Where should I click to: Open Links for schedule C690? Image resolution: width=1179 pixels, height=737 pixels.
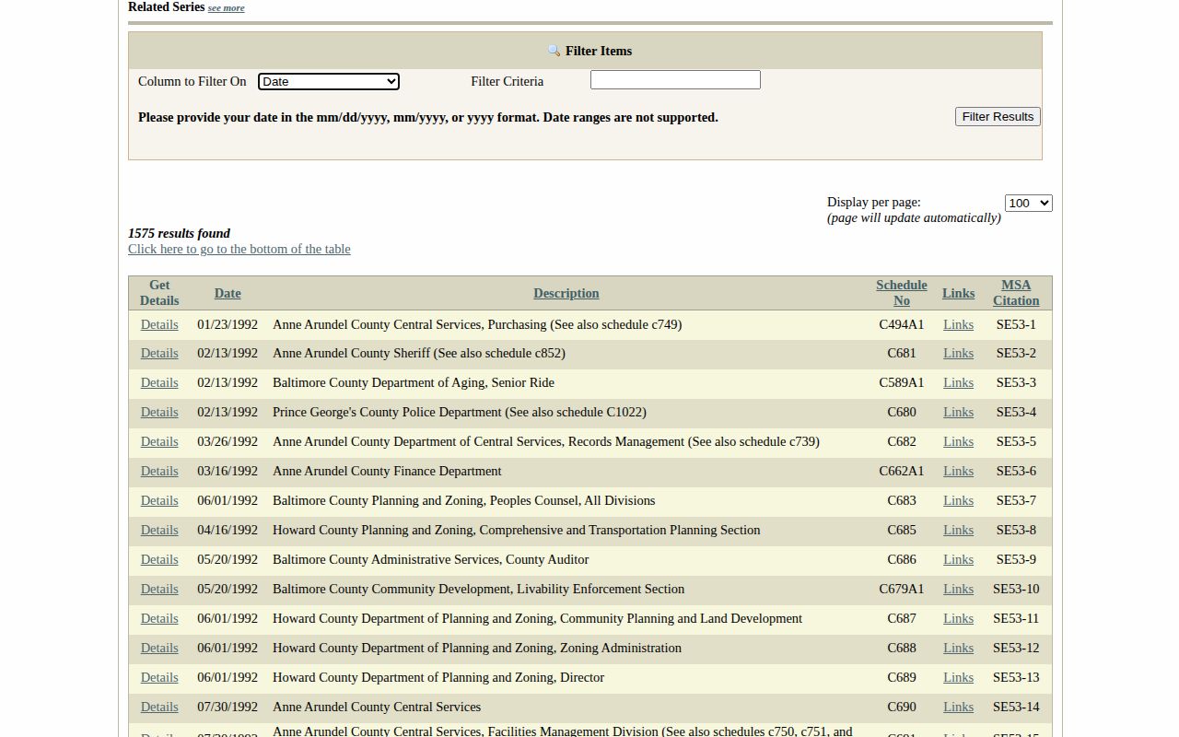pos(958,707)
